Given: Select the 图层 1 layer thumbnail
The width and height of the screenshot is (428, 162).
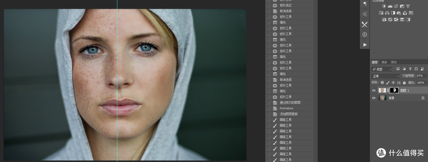Looking at the screenshot, I should pyautogui.click(x=382, y=90).
